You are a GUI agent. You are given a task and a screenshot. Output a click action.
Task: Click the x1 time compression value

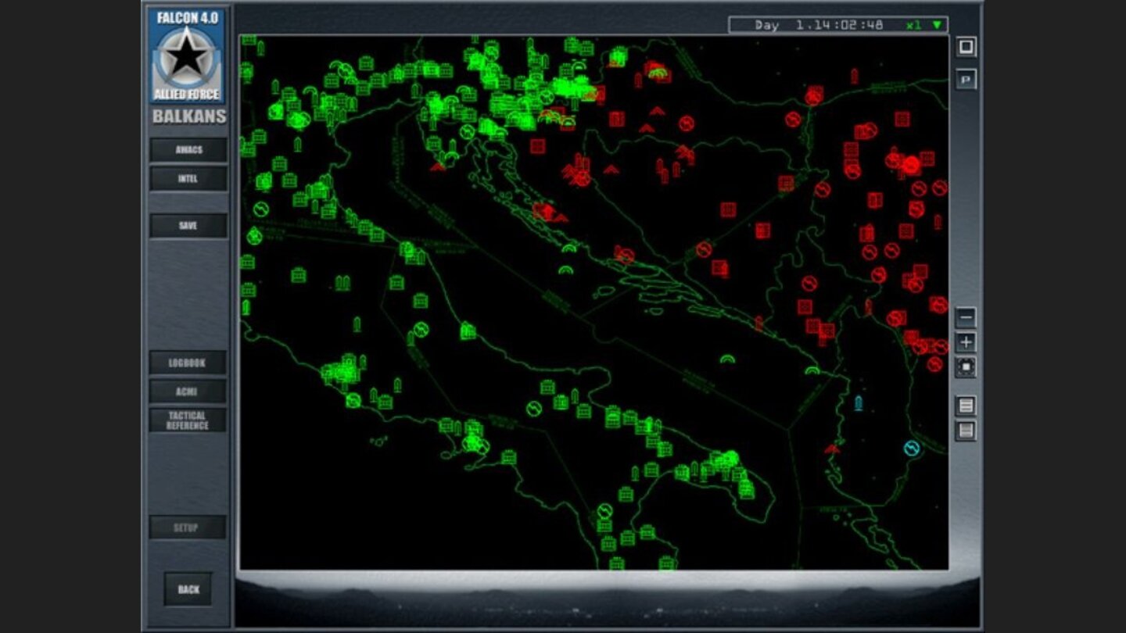tap(913, 25)
